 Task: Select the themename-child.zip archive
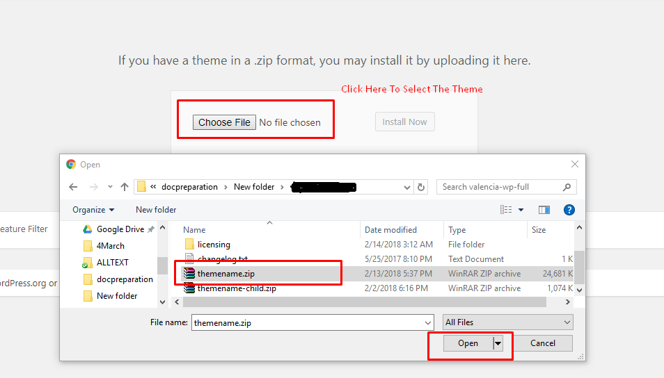237,288
